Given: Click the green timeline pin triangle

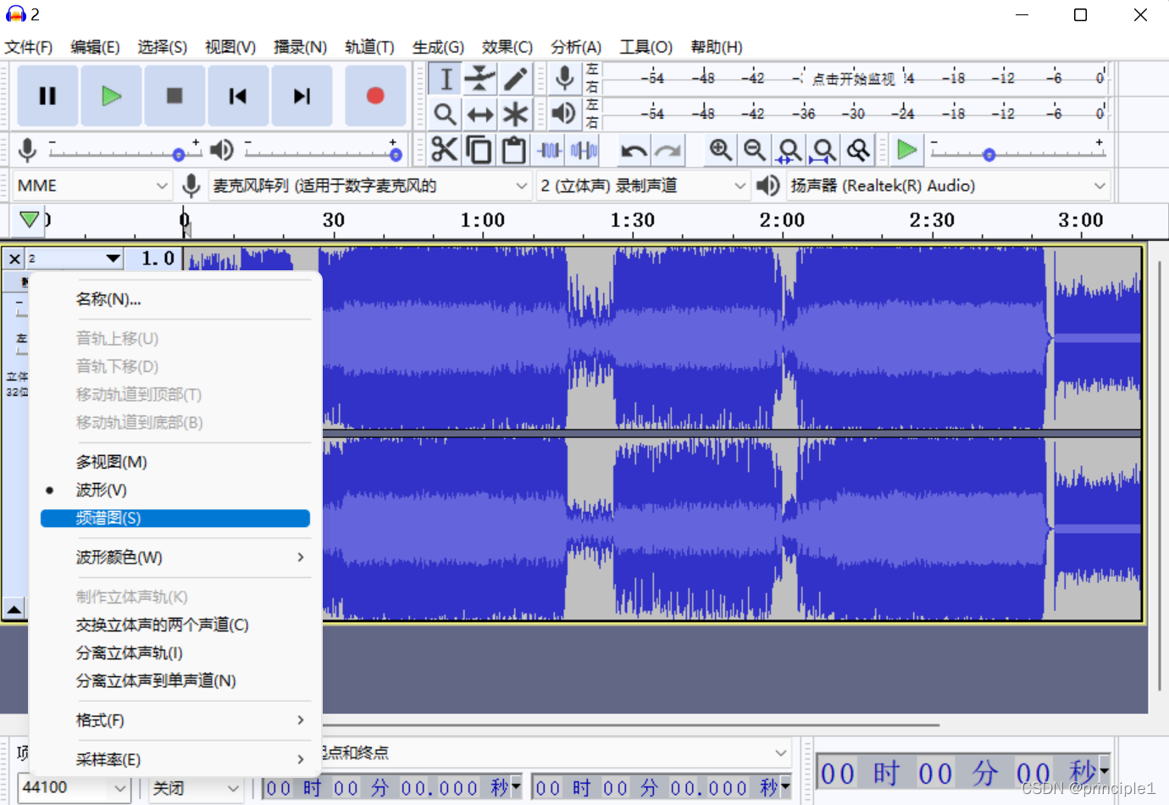Looking at the screenshot, I should pos(29,219).
